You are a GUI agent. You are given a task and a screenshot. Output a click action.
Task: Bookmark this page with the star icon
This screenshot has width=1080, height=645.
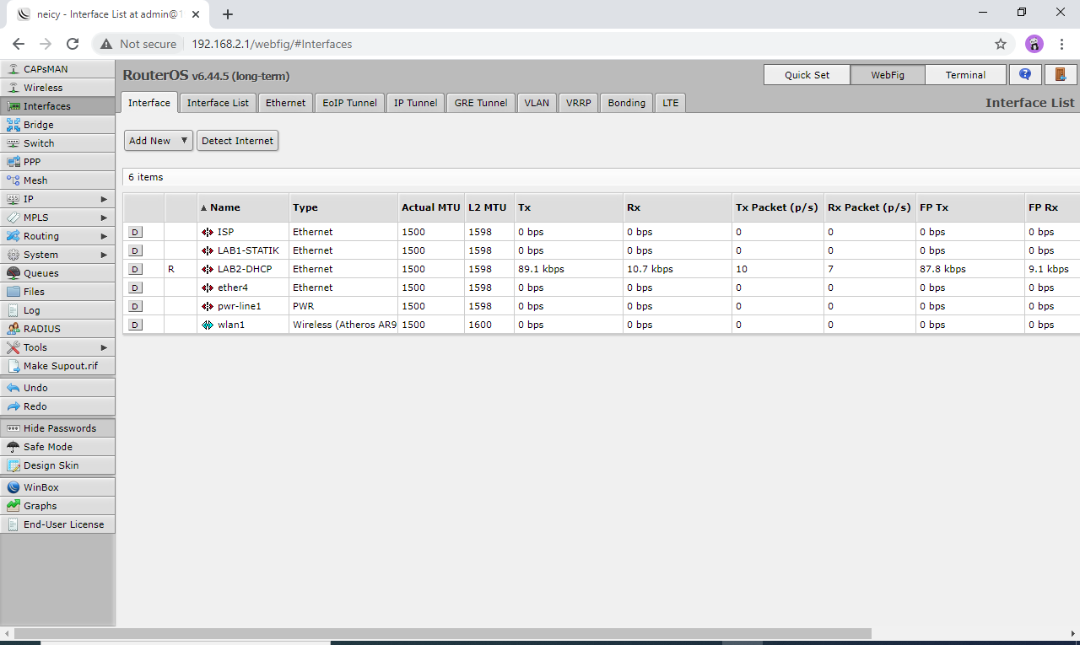pos(1001,44)
